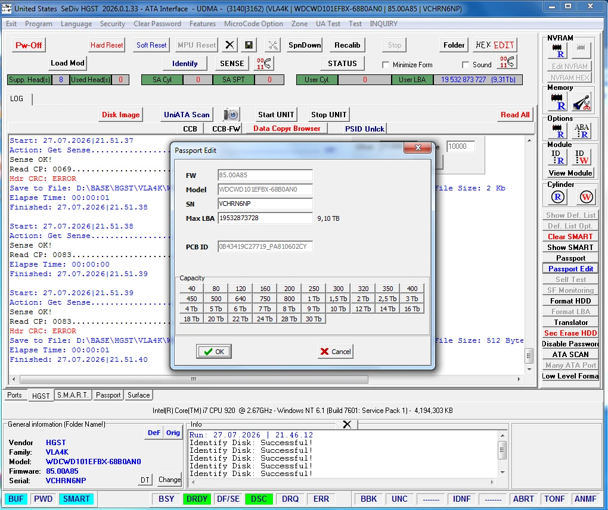Viewport: 608px width, 510px height.
Task: Click the Module ID read icon
Action: coord(557,157)
